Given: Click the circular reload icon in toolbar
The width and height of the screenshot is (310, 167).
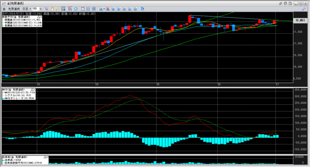Looking at the screenshot, I should (143, 9).
